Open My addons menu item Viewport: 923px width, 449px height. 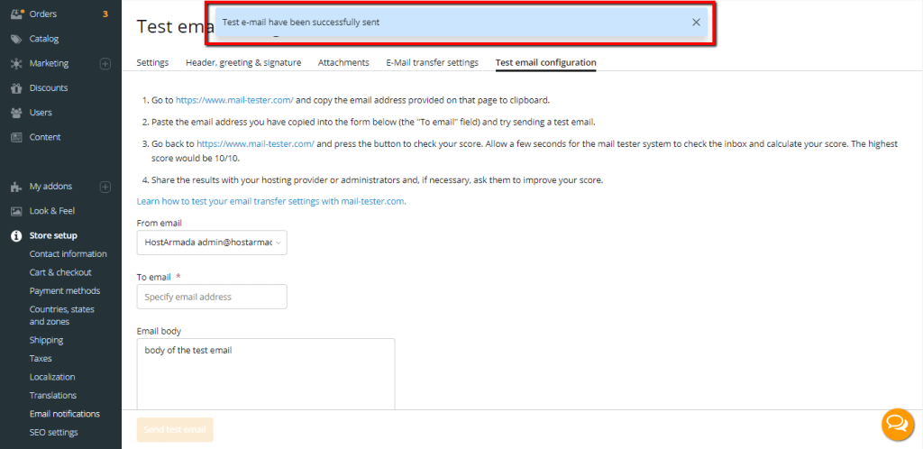(50, 187)
